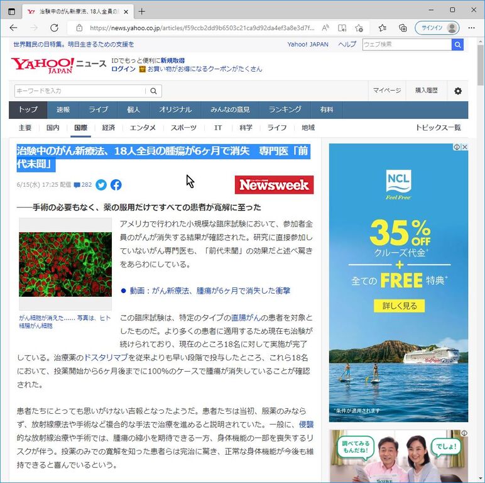485x483 pixels.
Task: Open the スポーツ category
Action: tap(183, 128)
